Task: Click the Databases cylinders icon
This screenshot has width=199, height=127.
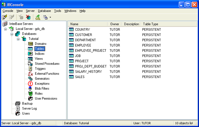Action: (17, 34)
